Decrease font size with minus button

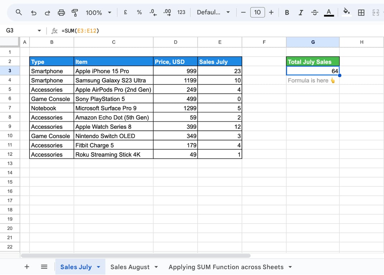(243, 12)
